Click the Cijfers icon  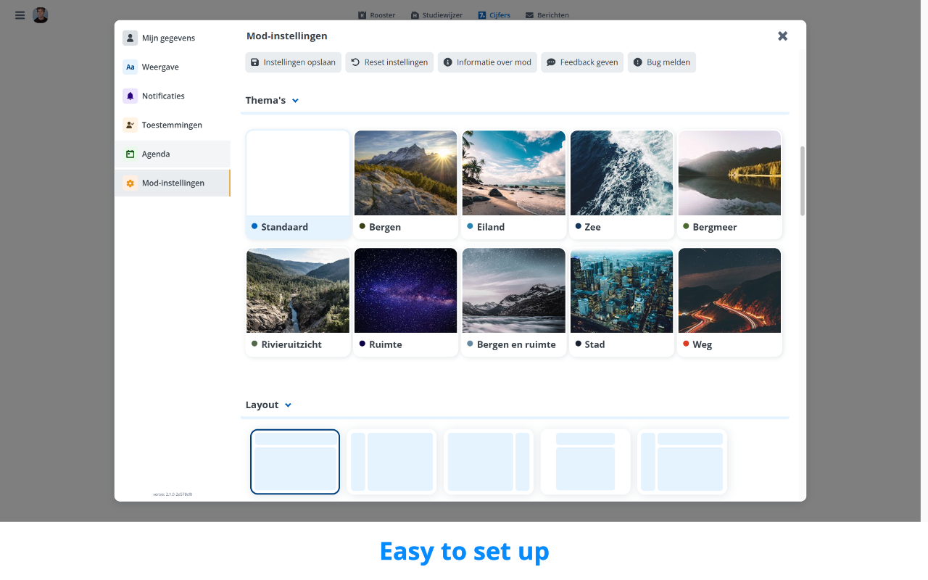482,15
